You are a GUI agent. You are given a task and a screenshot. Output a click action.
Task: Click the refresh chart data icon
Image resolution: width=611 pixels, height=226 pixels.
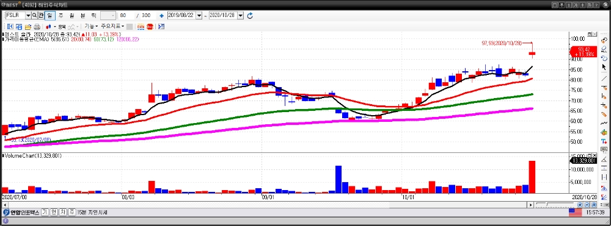click(250, 15)
